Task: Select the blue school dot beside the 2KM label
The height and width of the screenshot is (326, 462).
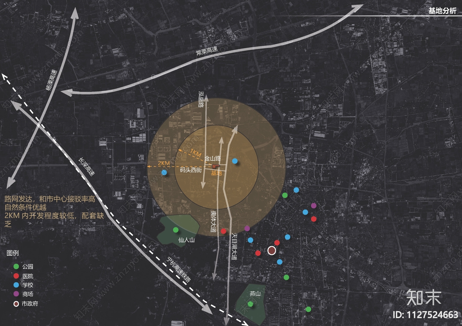Action: tap(164, 173)
